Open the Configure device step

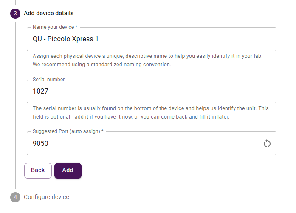46,197
